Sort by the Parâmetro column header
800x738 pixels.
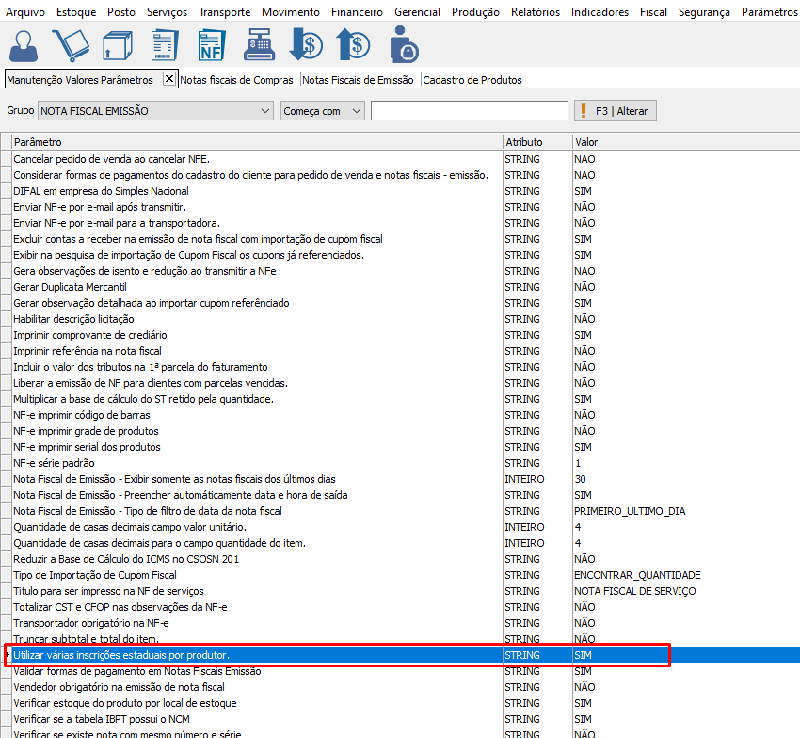(x=254, y=142)
